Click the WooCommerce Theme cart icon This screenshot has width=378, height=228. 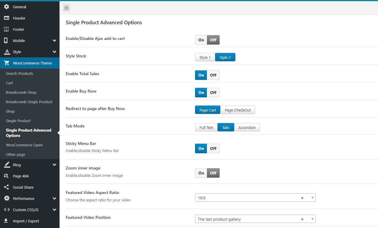click(7, 63)
